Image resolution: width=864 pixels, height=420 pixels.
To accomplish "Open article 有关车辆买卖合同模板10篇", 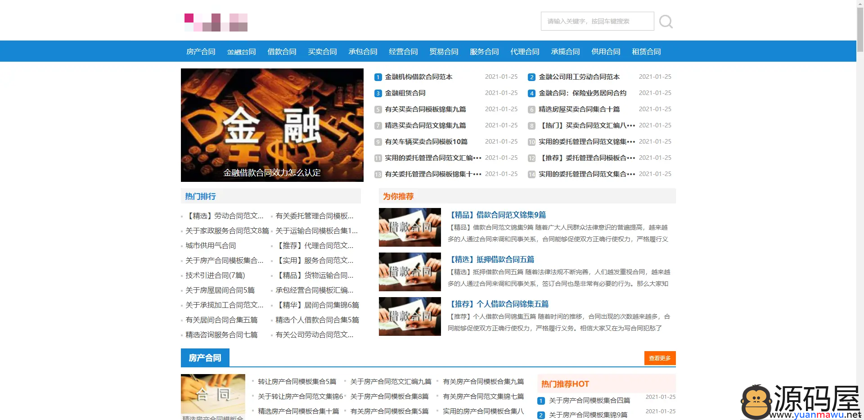I will pos(426,142).
